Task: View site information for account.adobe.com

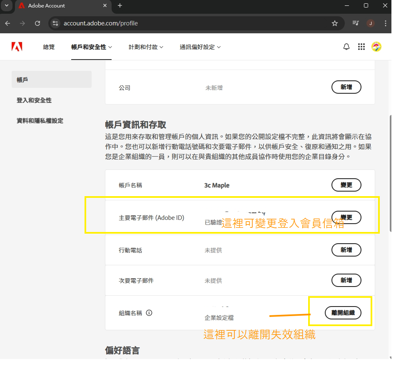Action: (x=55, y=23)
